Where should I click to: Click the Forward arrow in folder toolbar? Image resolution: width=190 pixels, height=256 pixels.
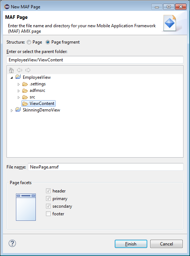click(x=28, y=70)
